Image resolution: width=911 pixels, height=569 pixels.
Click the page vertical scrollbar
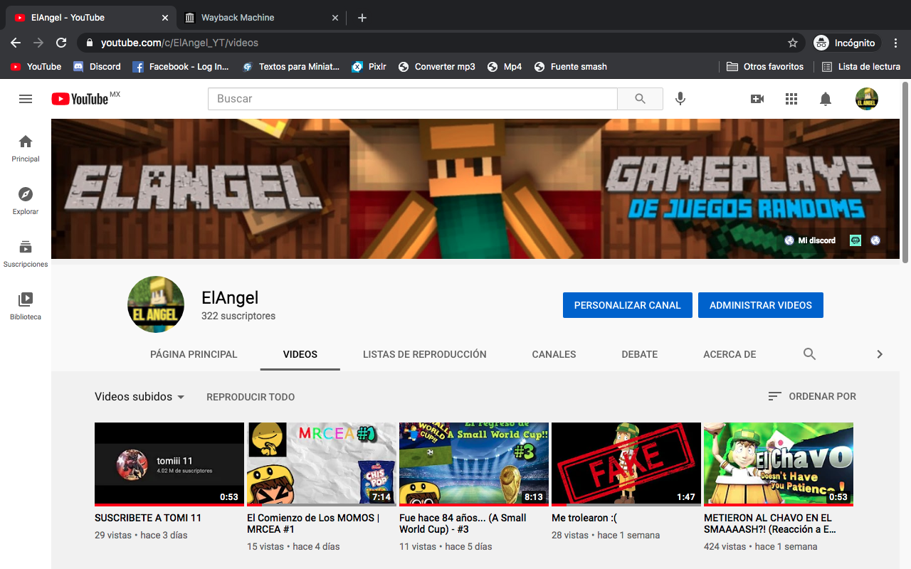[905, 171]
